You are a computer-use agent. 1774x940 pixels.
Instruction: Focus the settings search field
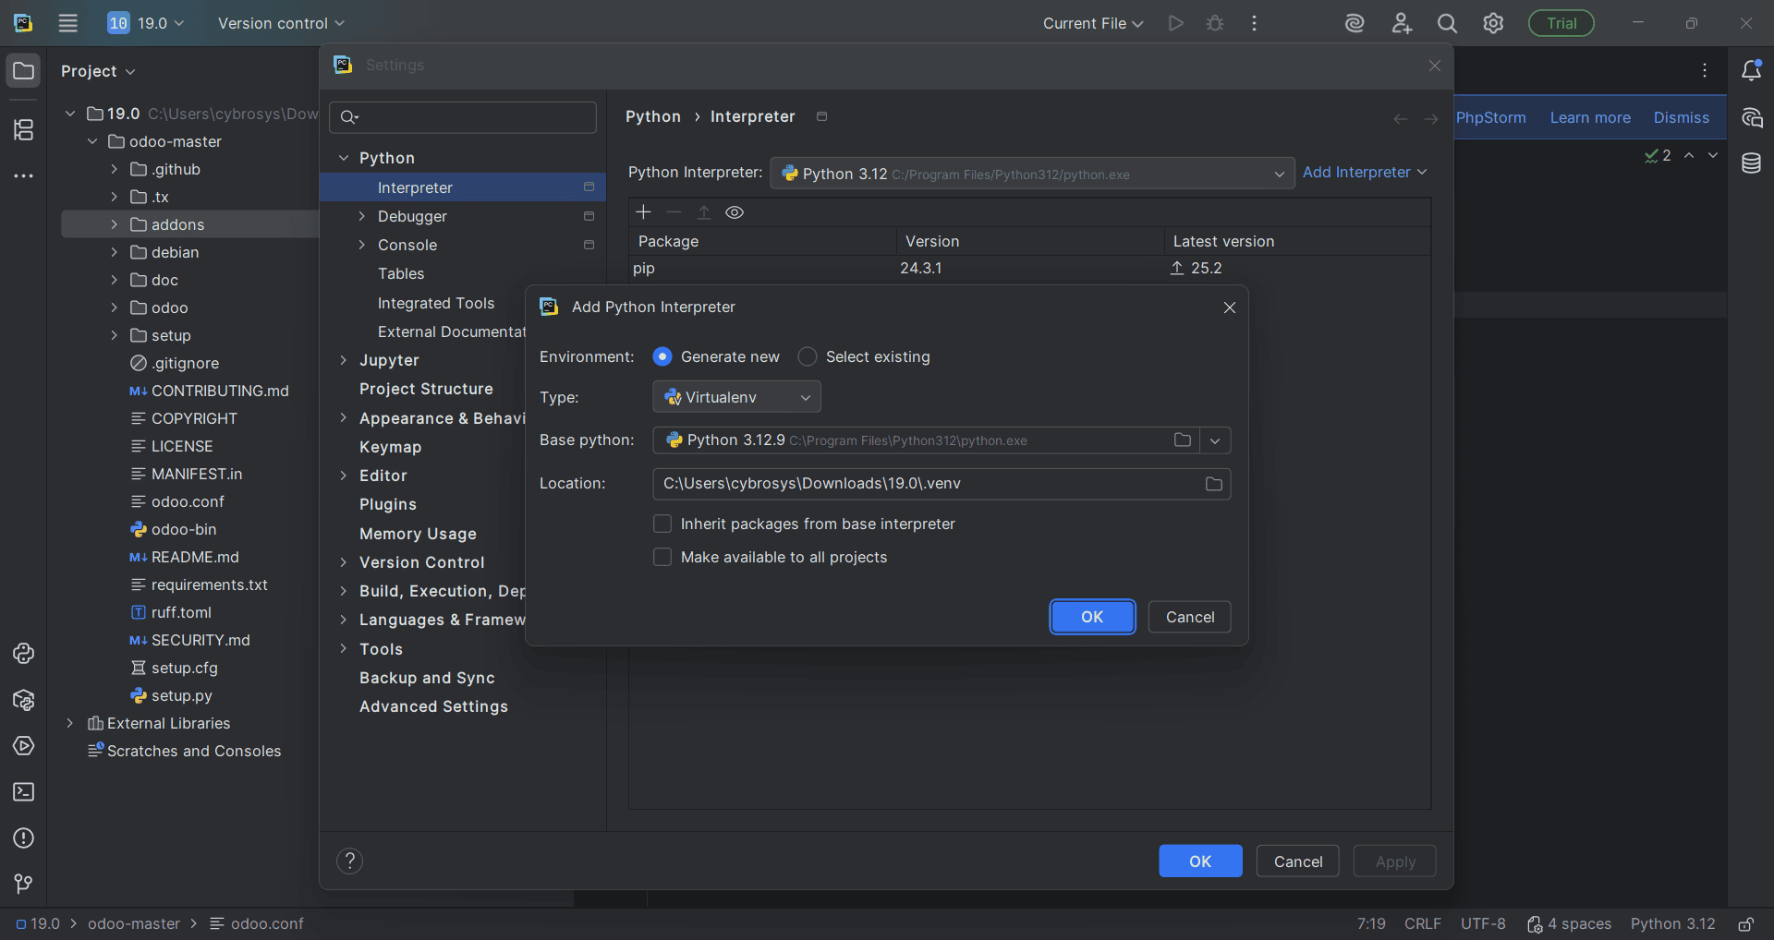[463, 117]
